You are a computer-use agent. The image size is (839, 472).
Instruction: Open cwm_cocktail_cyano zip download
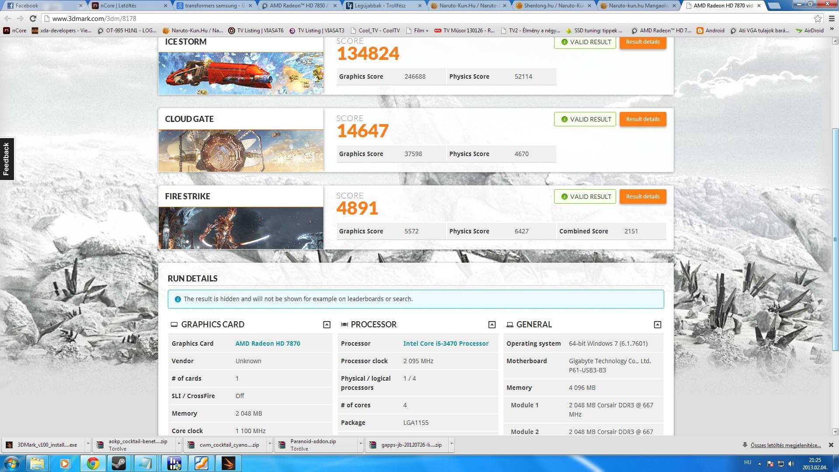225,445
